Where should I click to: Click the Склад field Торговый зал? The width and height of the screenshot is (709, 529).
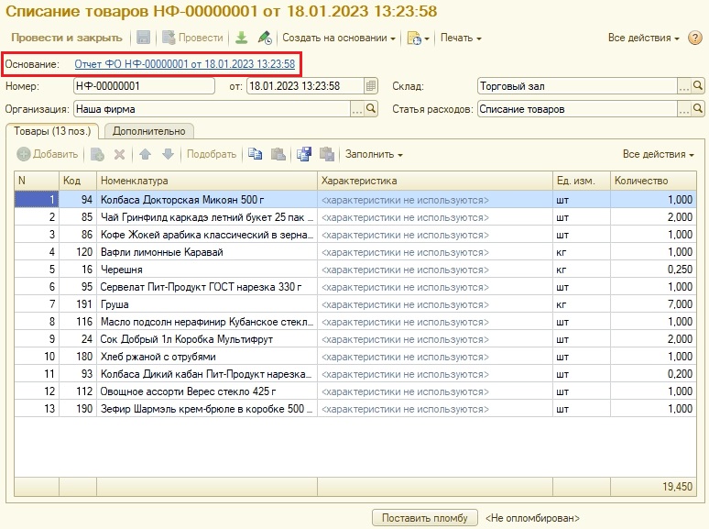click(x=577, y=86)
